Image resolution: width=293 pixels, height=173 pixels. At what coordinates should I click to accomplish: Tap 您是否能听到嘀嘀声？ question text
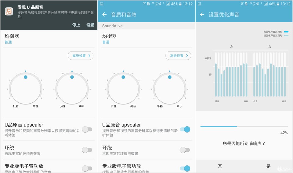[244, 143]
